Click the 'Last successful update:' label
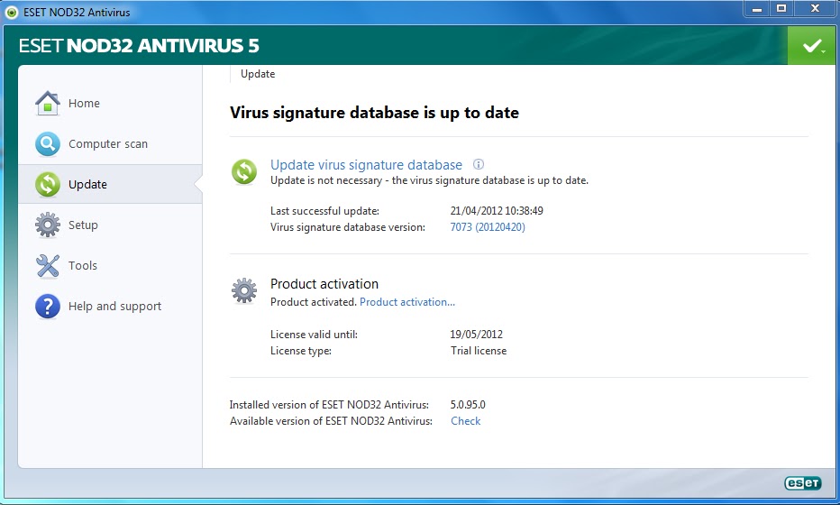840x505 pixels. coord(324,211)
